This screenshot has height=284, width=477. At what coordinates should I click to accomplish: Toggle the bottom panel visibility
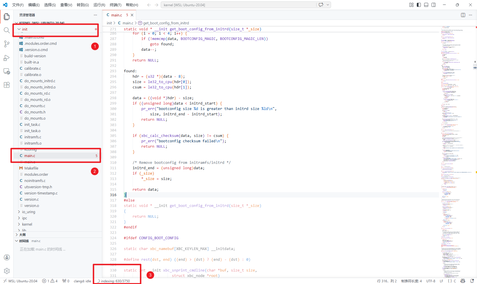pos(426,5)
